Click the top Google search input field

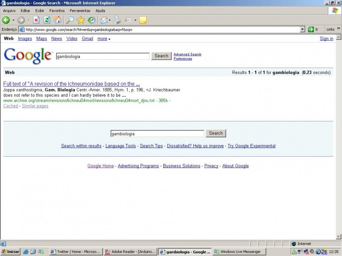pyautogui.click(x=103, y=57)
